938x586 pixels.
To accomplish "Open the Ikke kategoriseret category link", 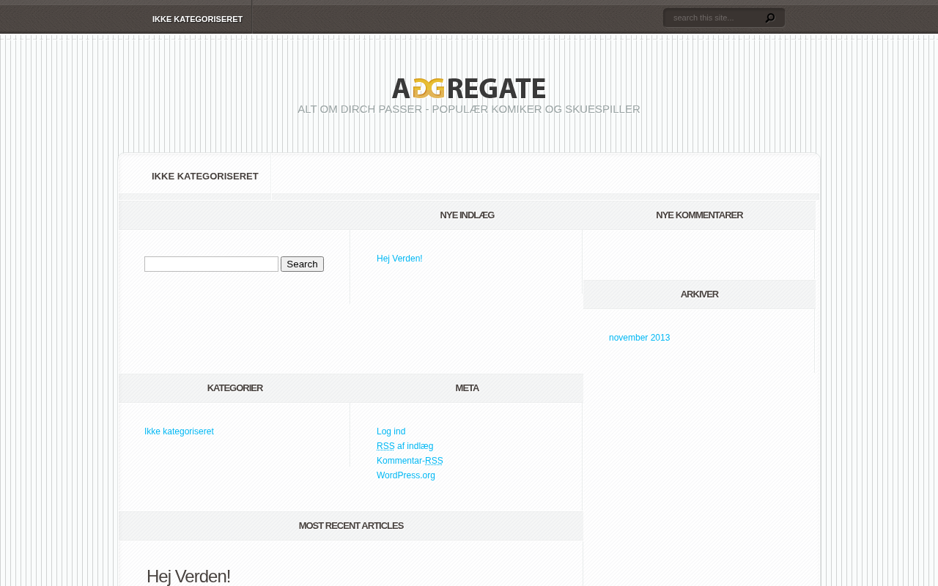I will coord(179,431).
